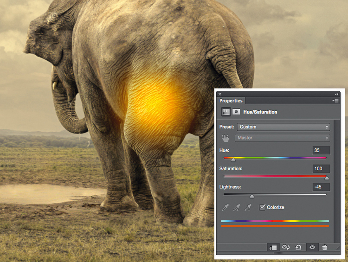This screenshot has height=262, width=348.
Task: Click the Saturation value field showing 100
Action: [x=321, y=169]
